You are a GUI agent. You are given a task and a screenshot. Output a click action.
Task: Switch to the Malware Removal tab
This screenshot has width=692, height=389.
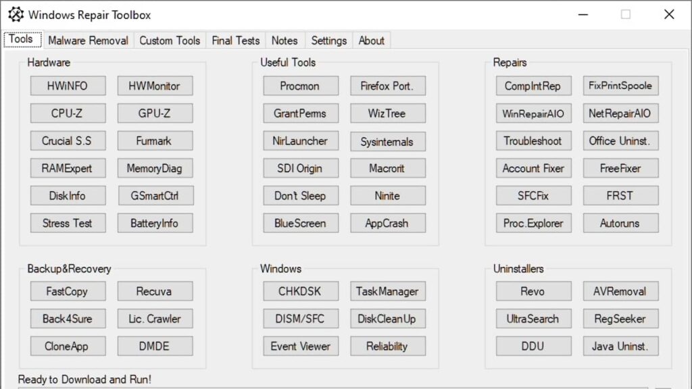pyautogui.click(x=88, y=41)
